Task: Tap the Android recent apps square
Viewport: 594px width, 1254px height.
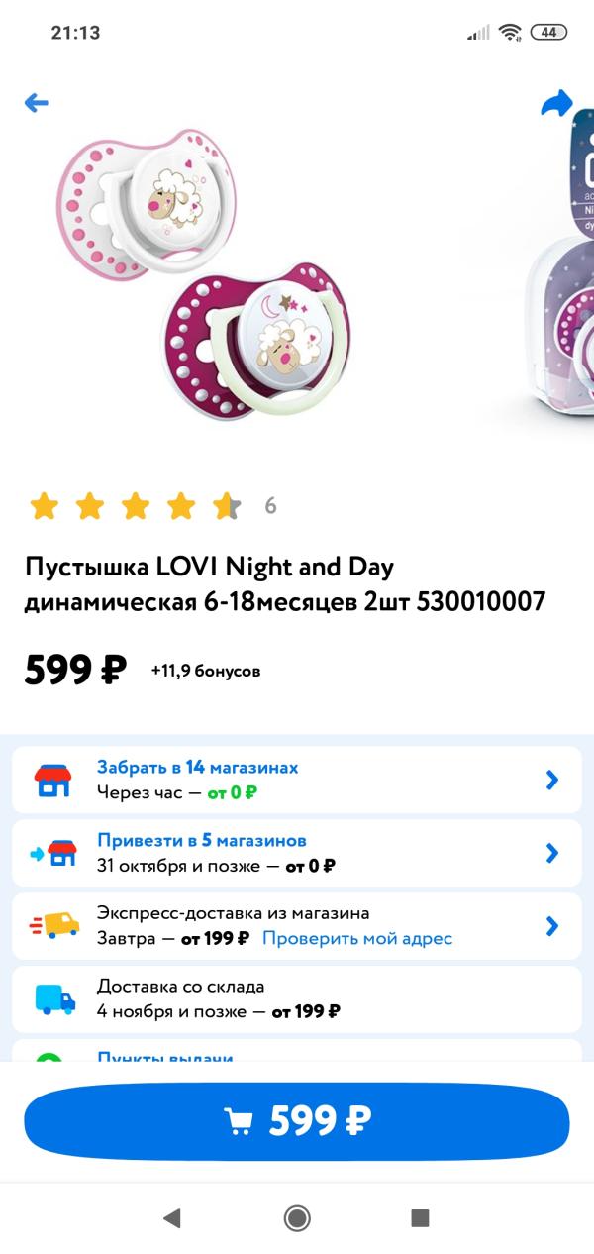Action: [x=420, y=1217]
